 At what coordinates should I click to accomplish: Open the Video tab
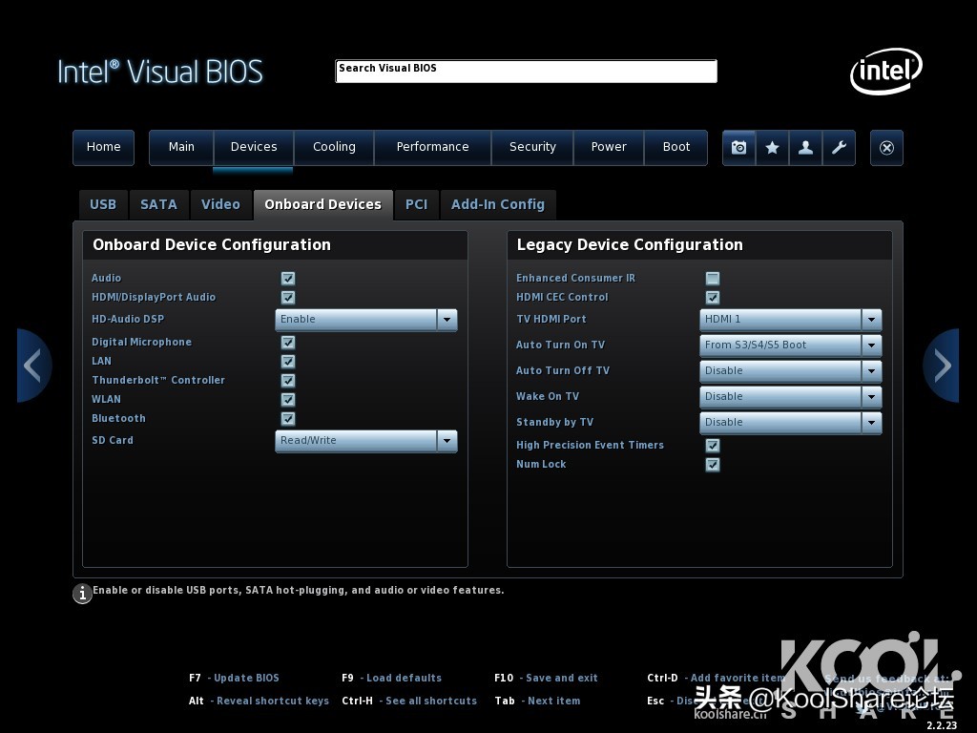220,205
